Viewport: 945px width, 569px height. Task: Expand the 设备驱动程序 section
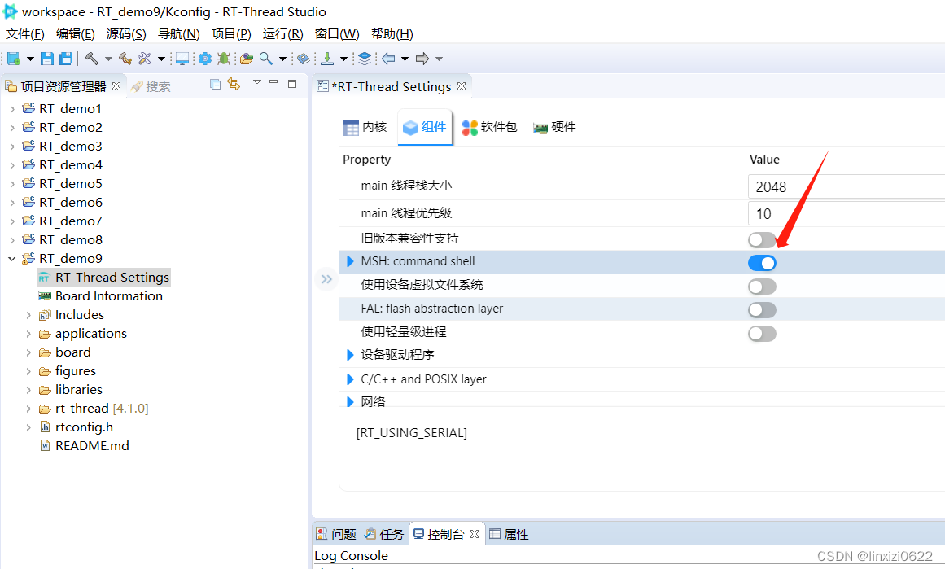click(350, 355)
